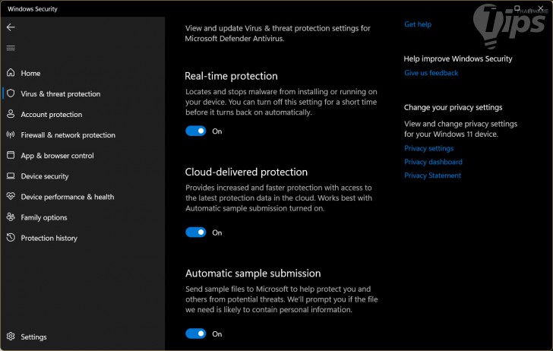This screenshot has width=553, height=351.
Task: Click the Real-time protection heading
Action: 231,76
